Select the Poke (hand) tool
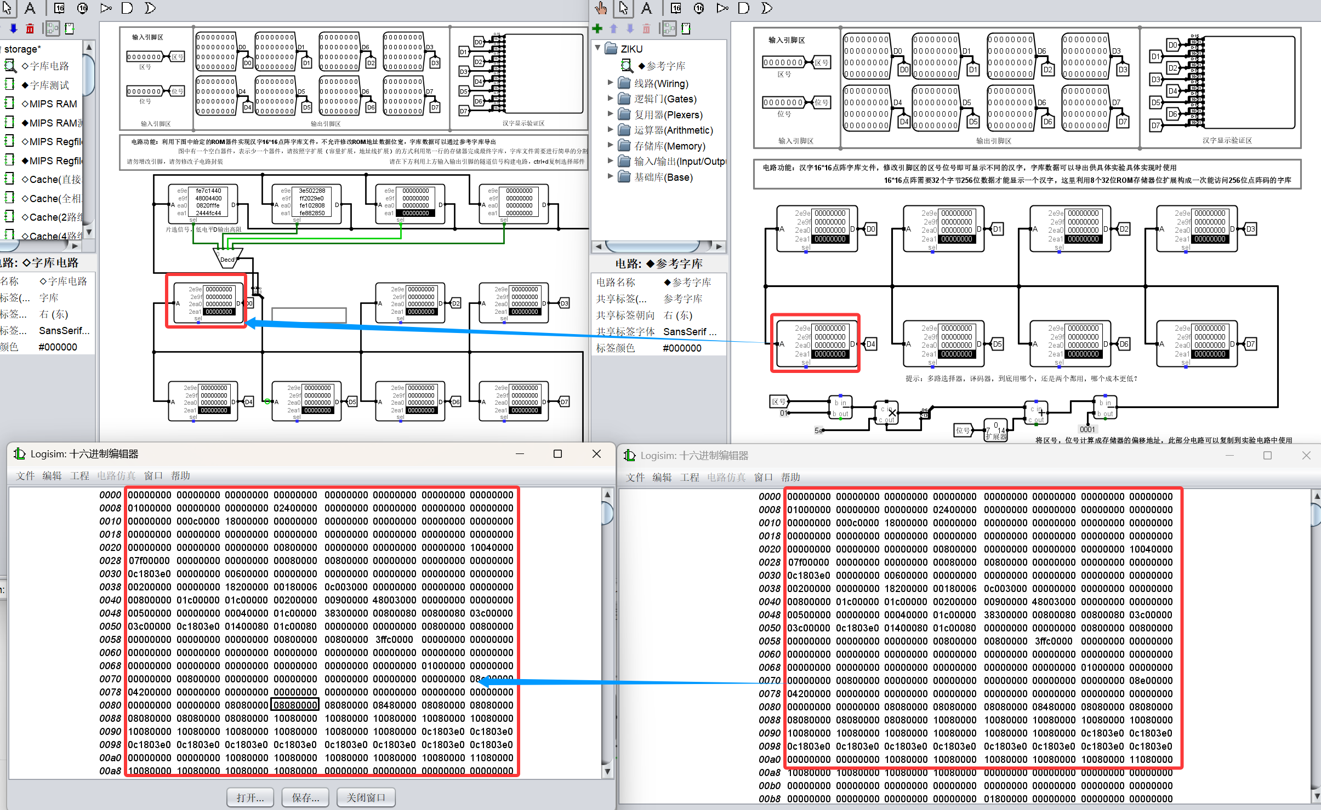 click(x=601, y=8)
